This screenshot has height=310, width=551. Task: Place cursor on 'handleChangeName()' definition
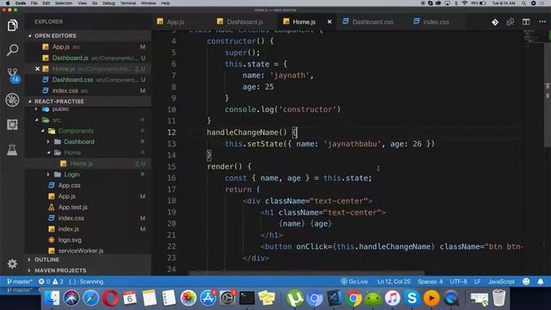coord(247,133)
